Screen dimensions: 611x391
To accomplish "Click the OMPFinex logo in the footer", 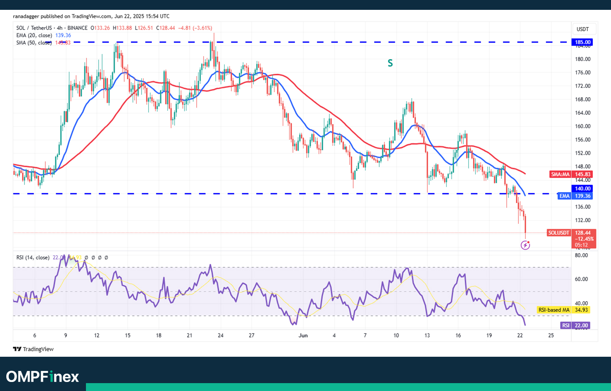I will point(43,377).
